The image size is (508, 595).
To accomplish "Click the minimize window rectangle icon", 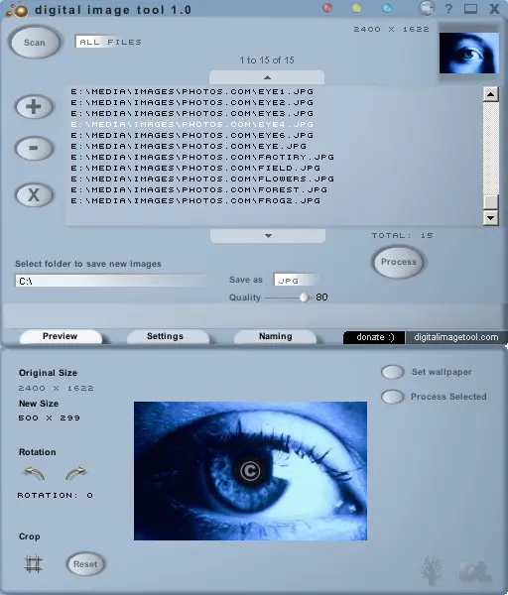I will [470, 9].
